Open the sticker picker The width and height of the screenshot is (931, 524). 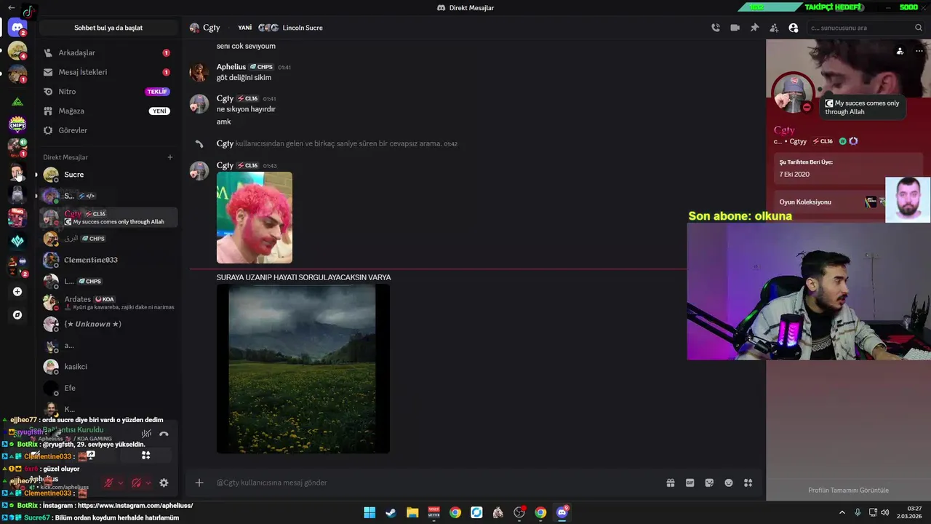[709, 483]
